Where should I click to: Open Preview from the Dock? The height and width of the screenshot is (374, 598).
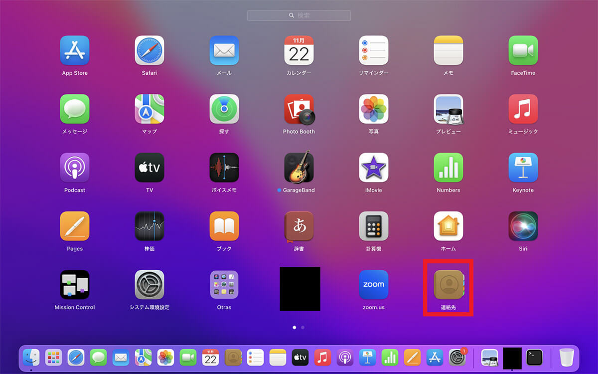pos(489,357)
